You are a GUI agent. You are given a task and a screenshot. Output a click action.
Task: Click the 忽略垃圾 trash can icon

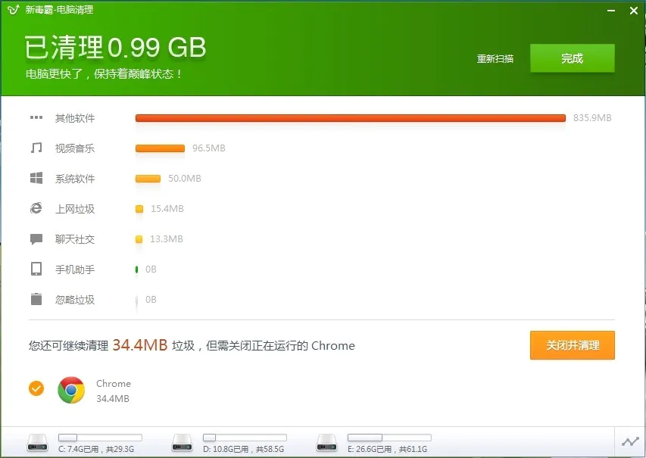click(36, 299)
